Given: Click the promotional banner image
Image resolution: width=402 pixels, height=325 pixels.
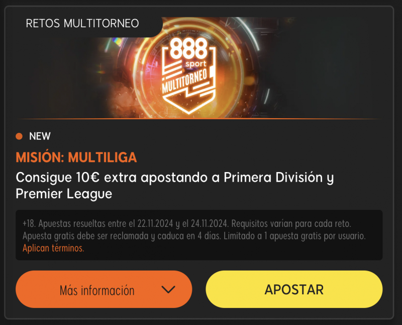Looking at the screenshot, I should [199, 68].
